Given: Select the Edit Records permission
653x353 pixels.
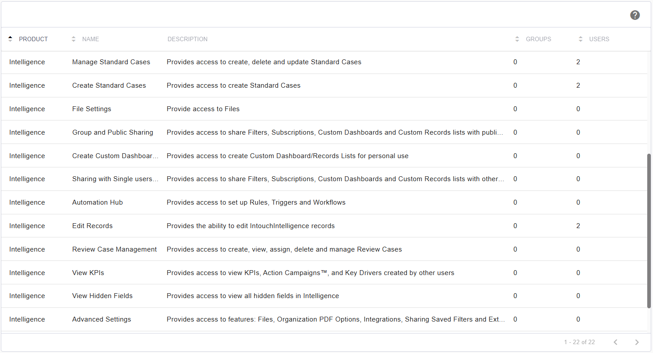Looking at the screenshot, I should (92, 226).
